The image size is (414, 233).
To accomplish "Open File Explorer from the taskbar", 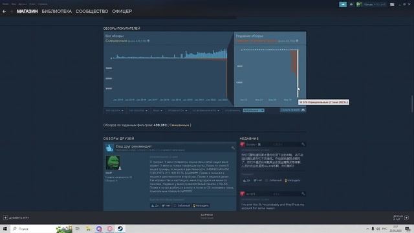I will click(88, 228).
